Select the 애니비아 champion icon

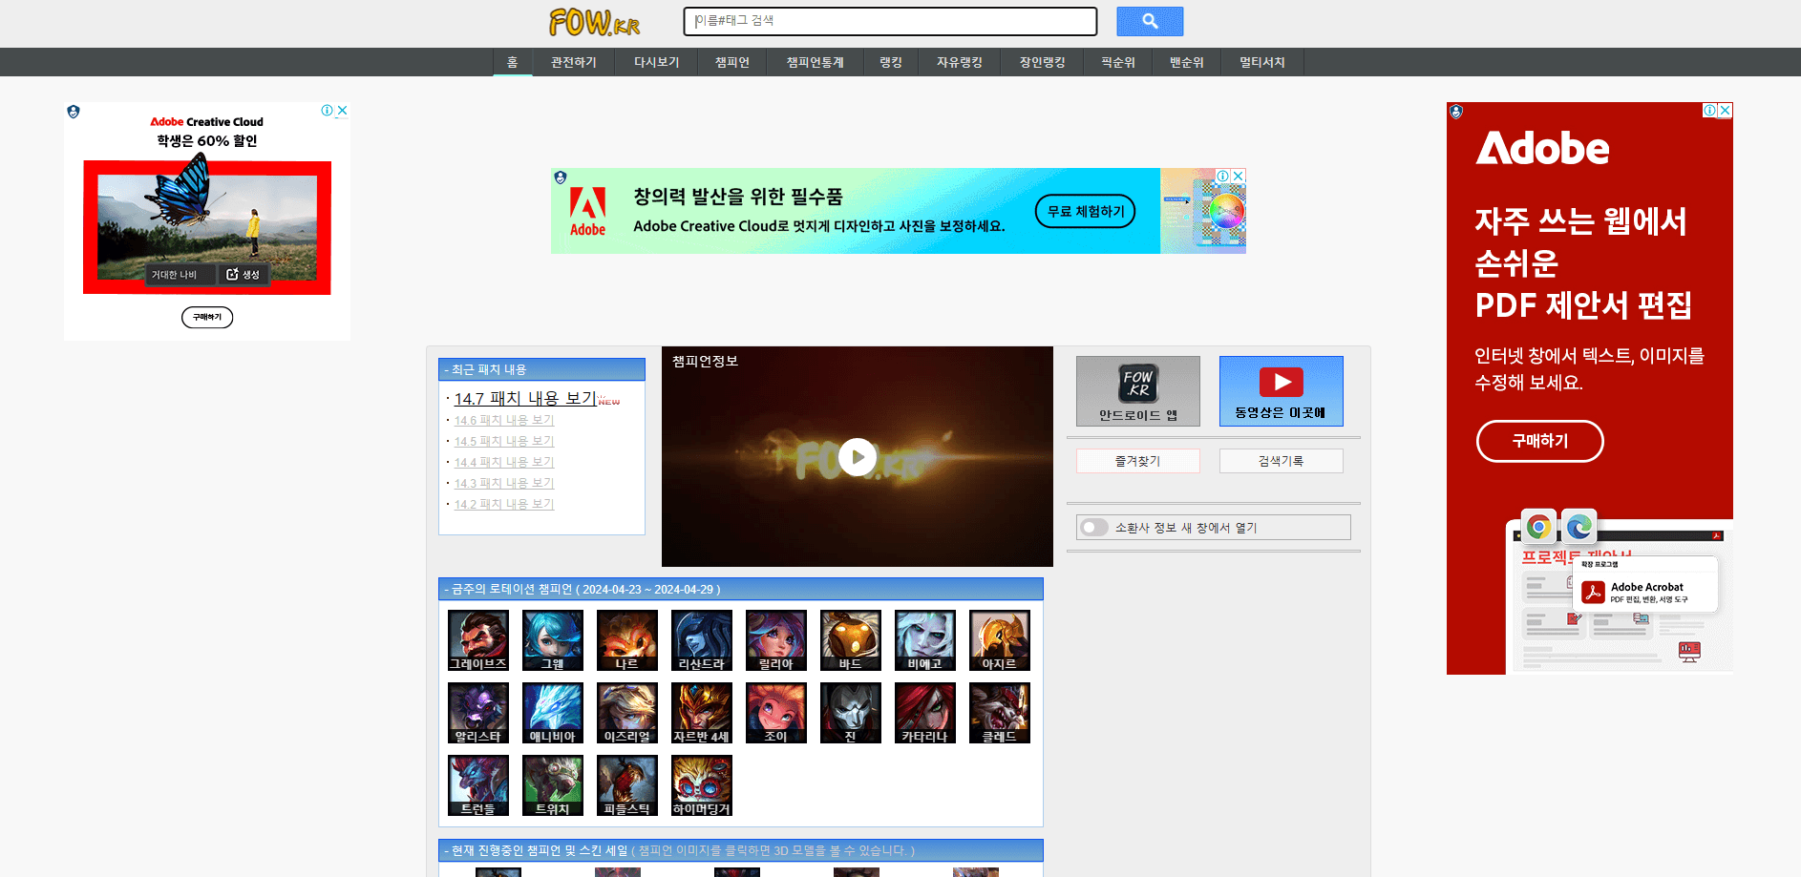pyautogui.click(x=553, y=713)
